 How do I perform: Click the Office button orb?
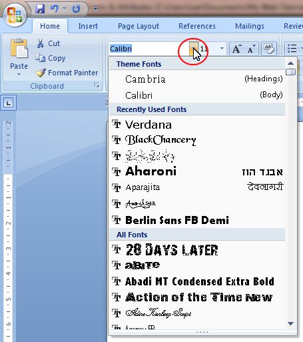point(15,15)
